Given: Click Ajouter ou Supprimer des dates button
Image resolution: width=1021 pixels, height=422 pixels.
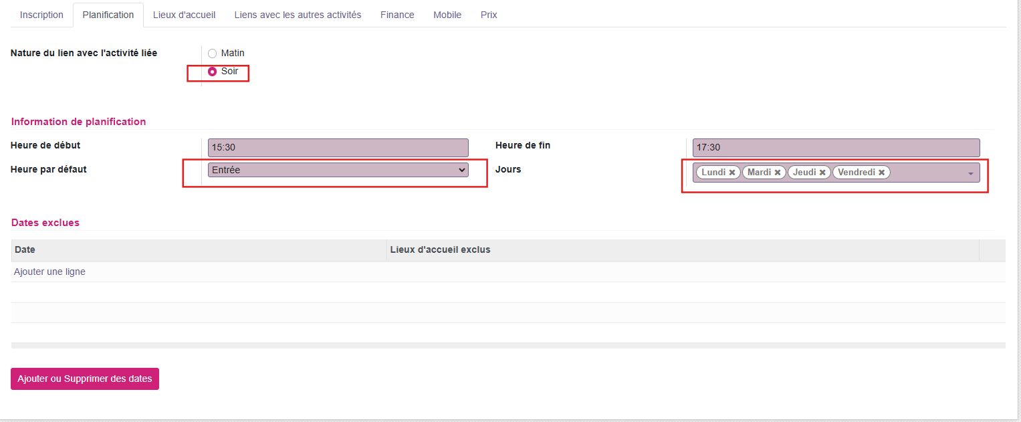Looking at the screenshot, I should (85, 379).
